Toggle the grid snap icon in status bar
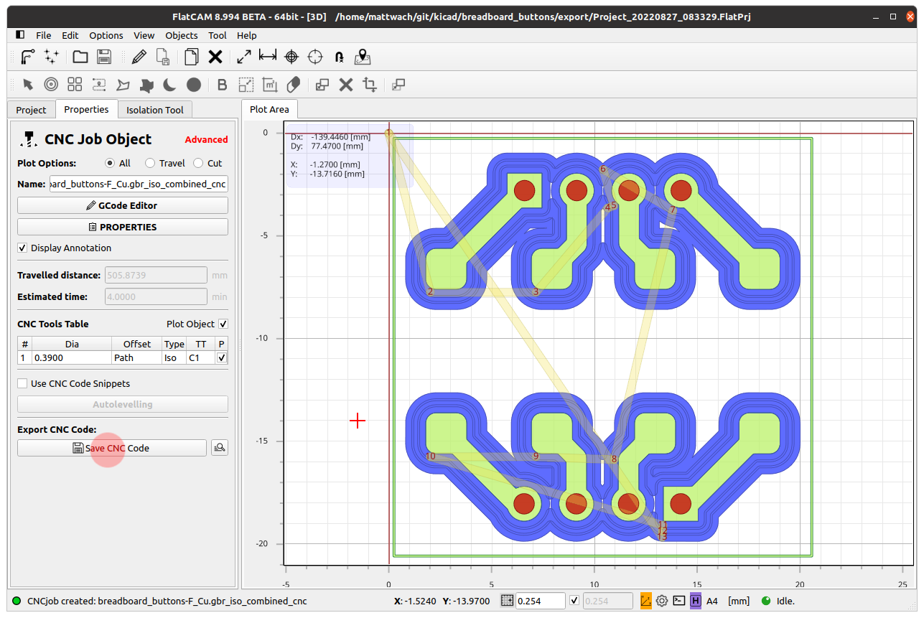924x618 pixels. pyautogui.click(x=507, y=601)
